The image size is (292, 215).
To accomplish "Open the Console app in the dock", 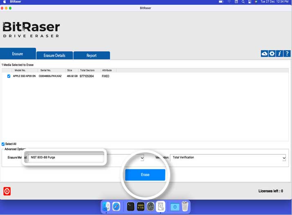I will (x=141, y=207).
